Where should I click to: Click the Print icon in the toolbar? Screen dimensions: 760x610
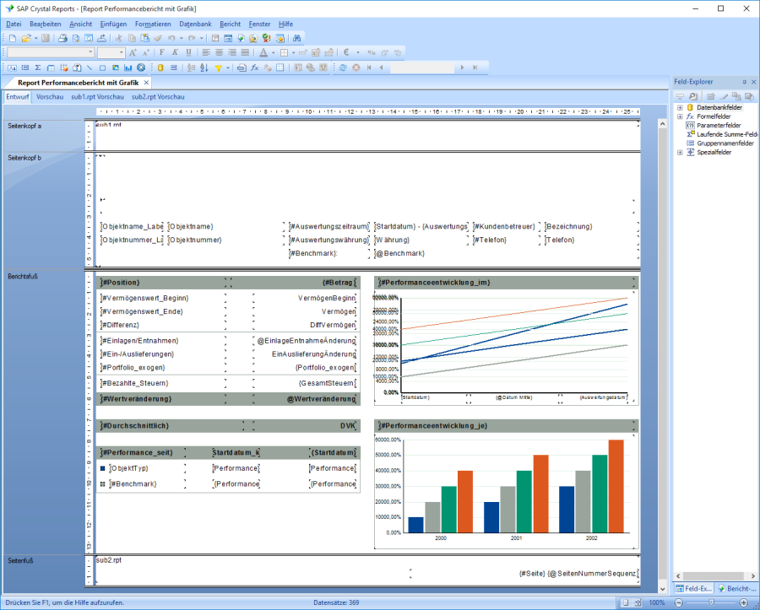click(62, 39)
